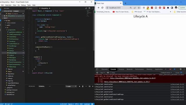The width and height of the screenshot is (186, 105).
Task: Switch to the Elements DevTools tab
Action: (x=105, y=69)
